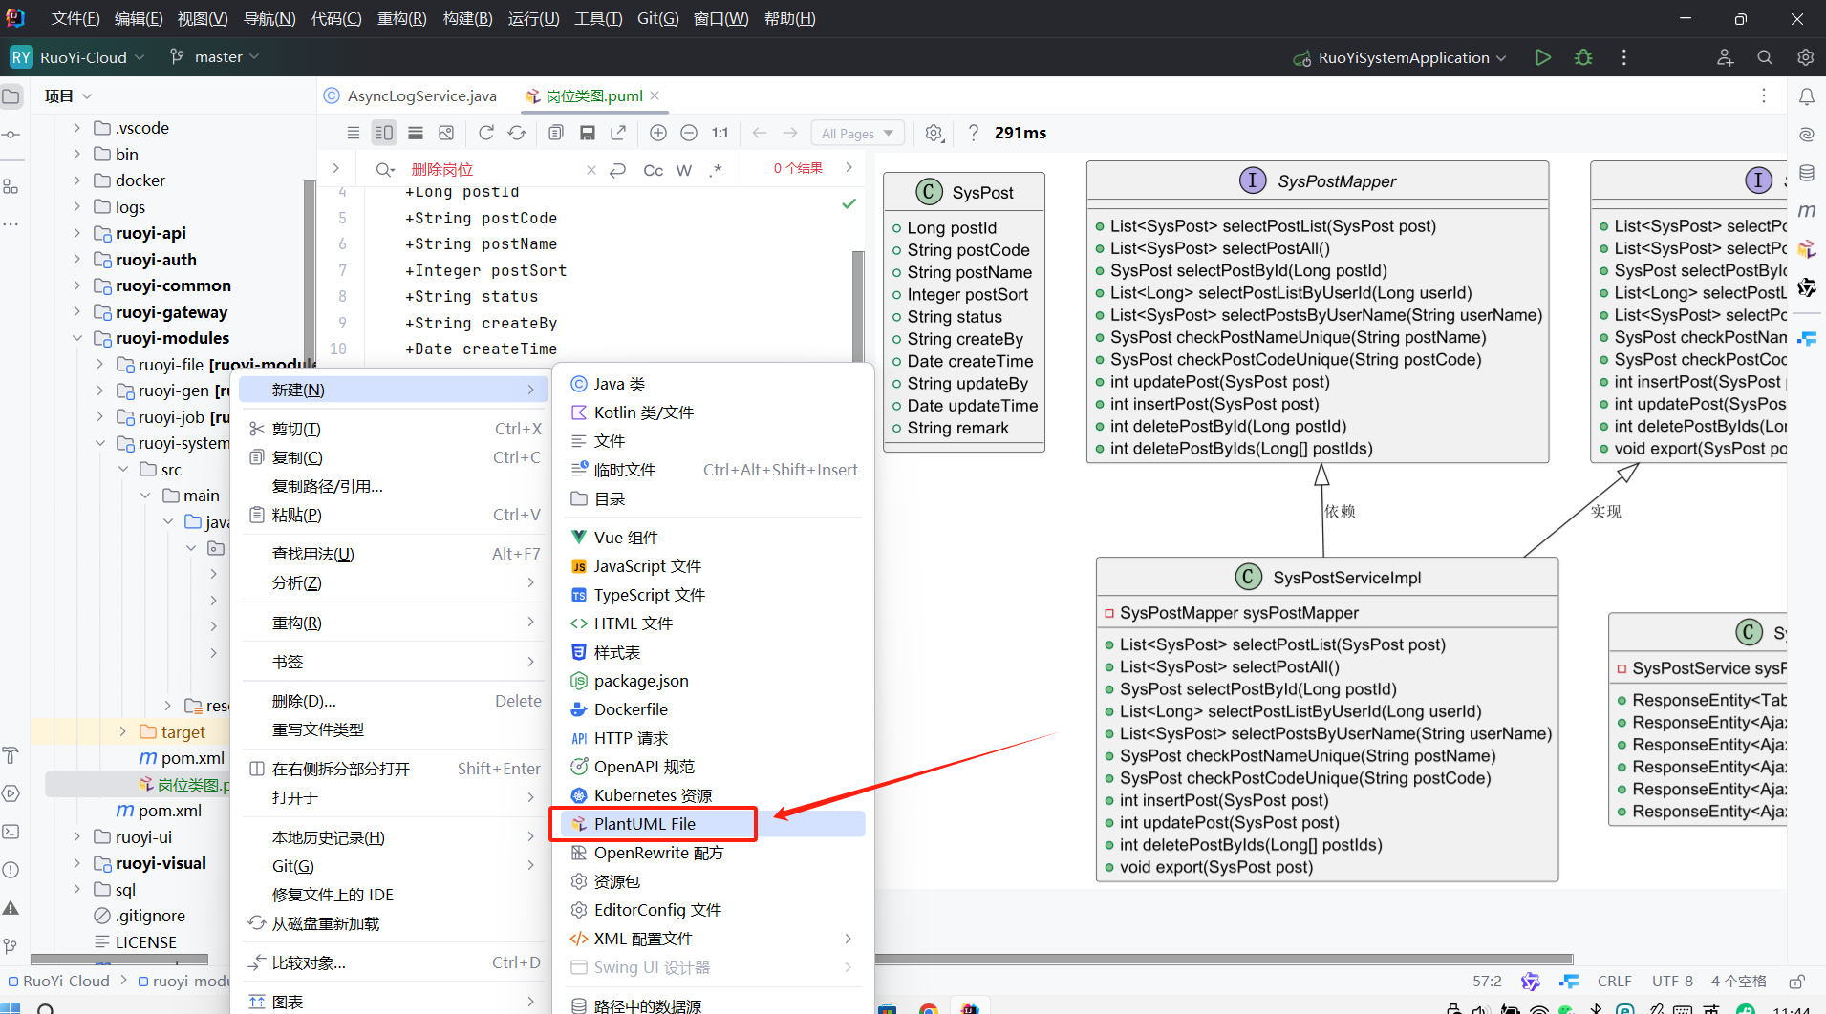
Task: Change CRLF line separator
Action: 1614,981
